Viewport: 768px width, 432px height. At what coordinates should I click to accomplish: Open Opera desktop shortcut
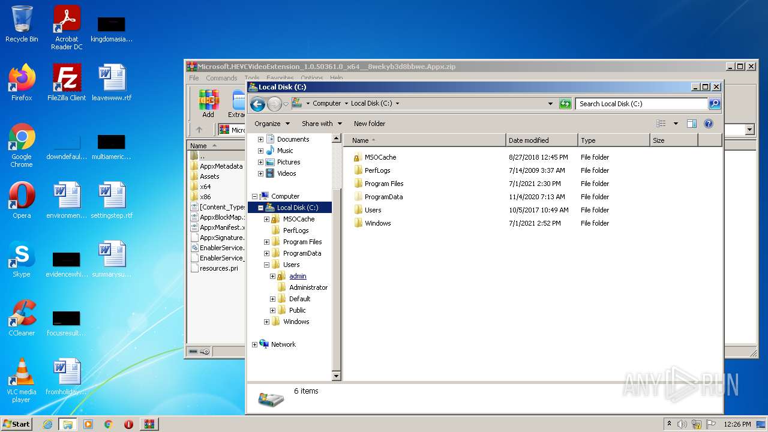pos(22,200)
